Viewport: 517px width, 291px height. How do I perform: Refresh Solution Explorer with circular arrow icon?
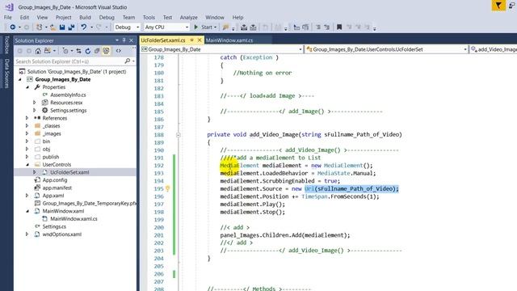(88, 51)
